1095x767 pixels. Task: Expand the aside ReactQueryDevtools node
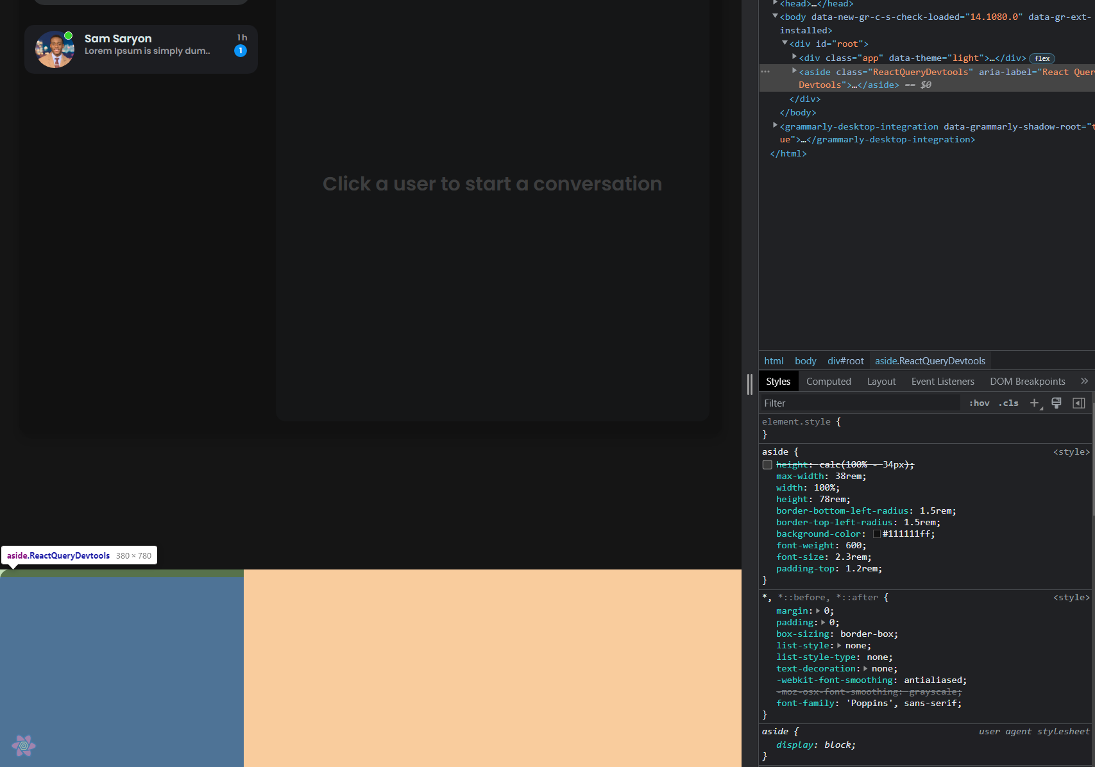coord(794,71)
